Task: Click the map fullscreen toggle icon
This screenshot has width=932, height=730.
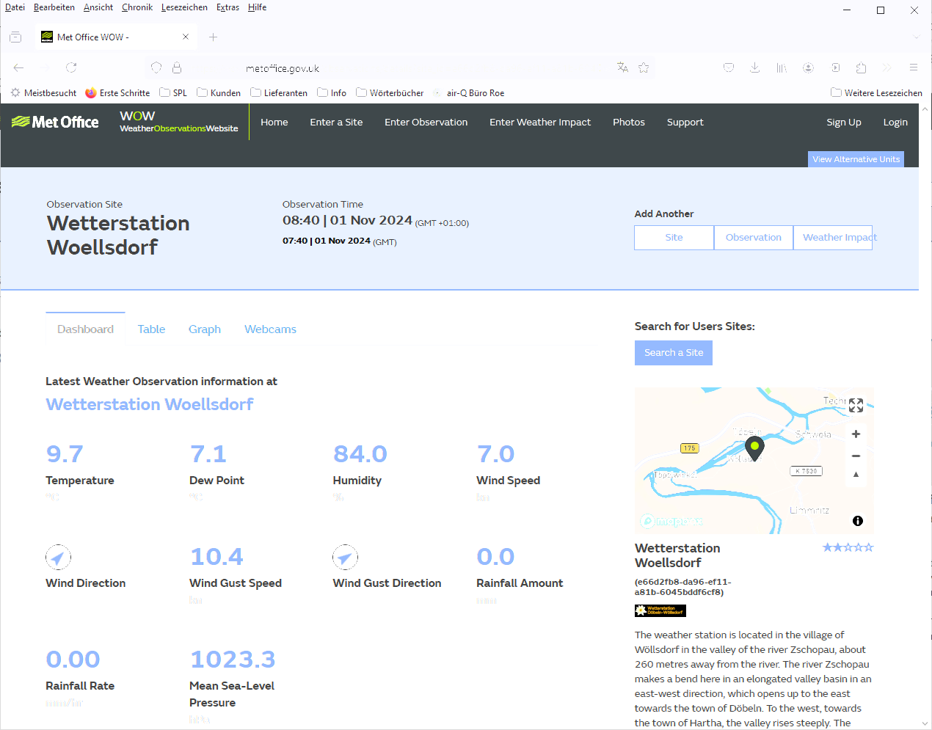Action: (x=856, y=405)
